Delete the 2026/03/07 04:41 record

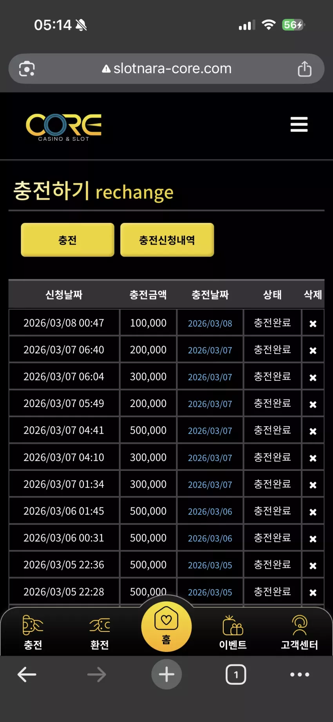[x=313, y=431]
